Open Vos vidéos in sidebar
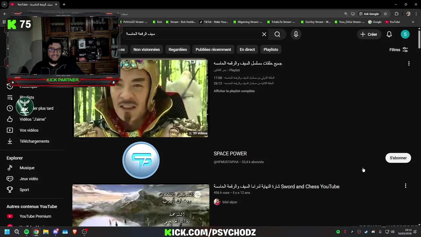This screenshot has width=421, height=237. (x=29, y=130)
